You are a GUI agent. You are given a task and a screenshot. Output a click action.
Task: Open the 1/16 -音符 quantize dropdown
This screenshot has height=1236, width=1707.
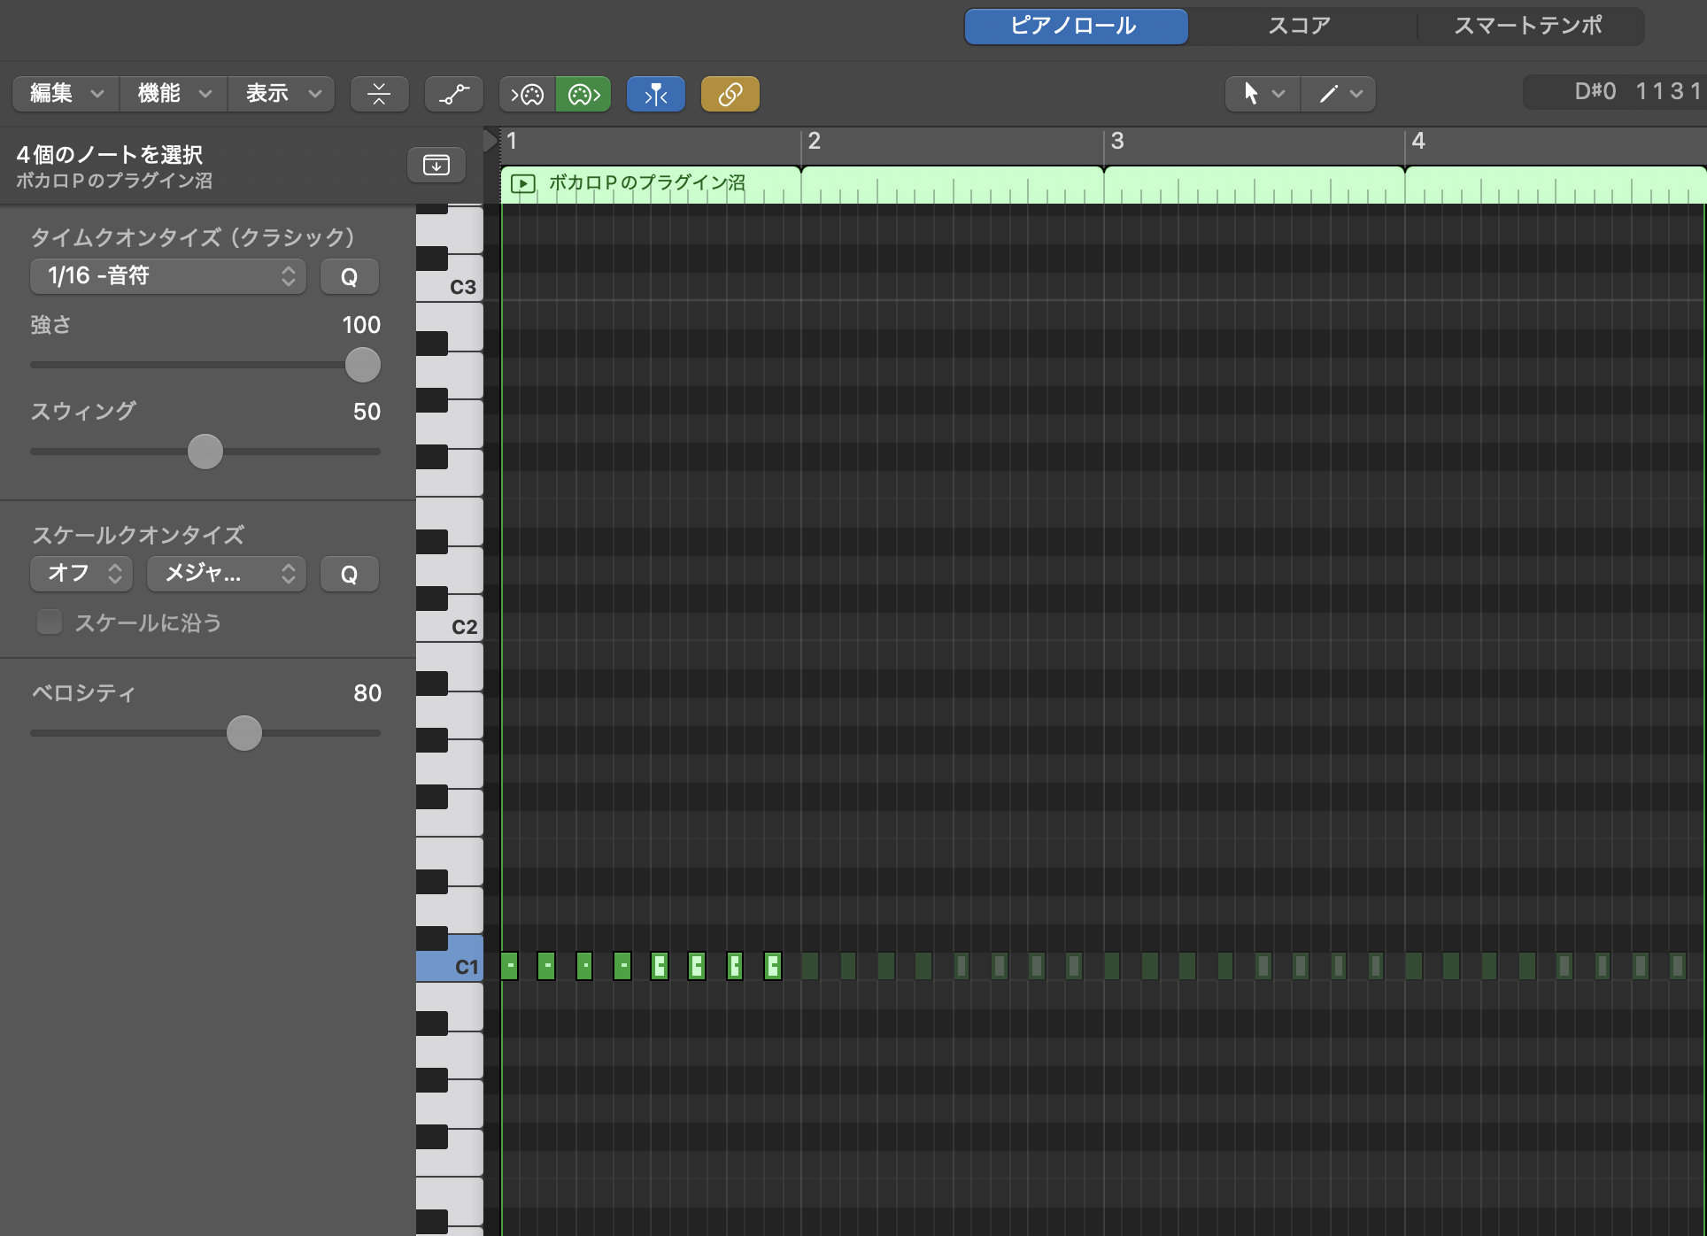coord(168,276)
